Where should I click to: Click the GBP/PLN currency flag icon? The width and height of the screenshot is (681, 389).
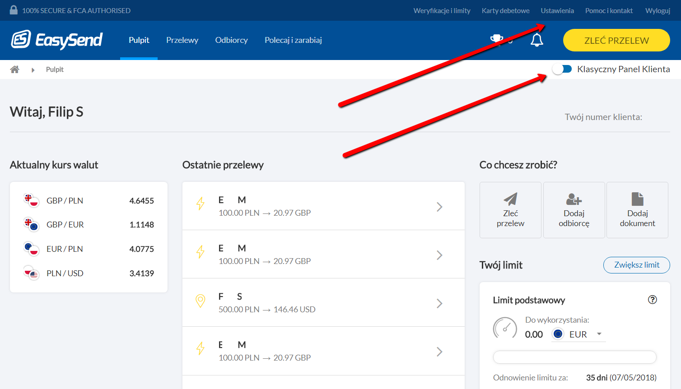31,200
